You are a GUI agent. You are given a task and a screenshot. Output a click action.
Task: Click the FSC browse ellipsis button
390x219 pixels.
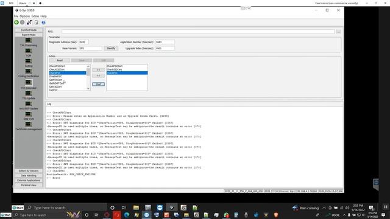tap(339, 32)
